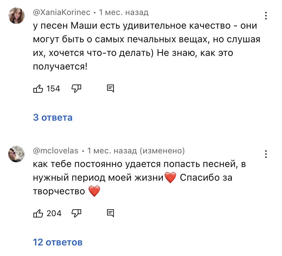Click the 154 like count
Image resolution: width=282 pixels, height=256 pixels.
tap(53, 89)
